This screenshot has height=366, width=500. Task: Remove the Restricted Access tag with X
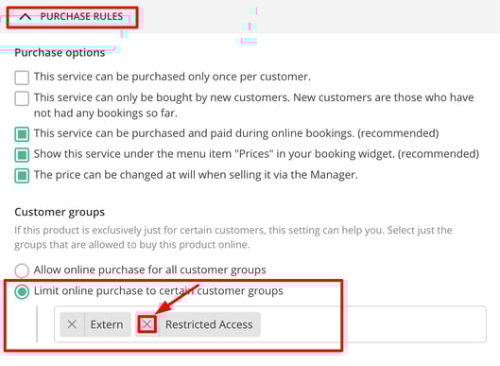point(147,324)
